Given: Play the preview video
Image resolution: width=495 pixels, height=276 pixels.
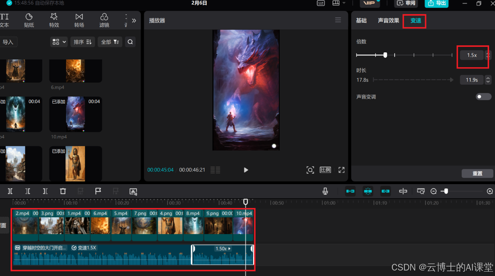Looking at the screenshot, I should tap(246, 170).
